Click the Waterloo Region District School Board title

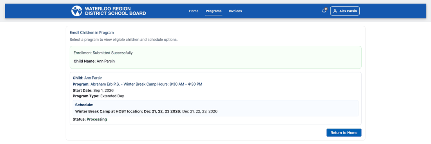(x=116, y=11)
